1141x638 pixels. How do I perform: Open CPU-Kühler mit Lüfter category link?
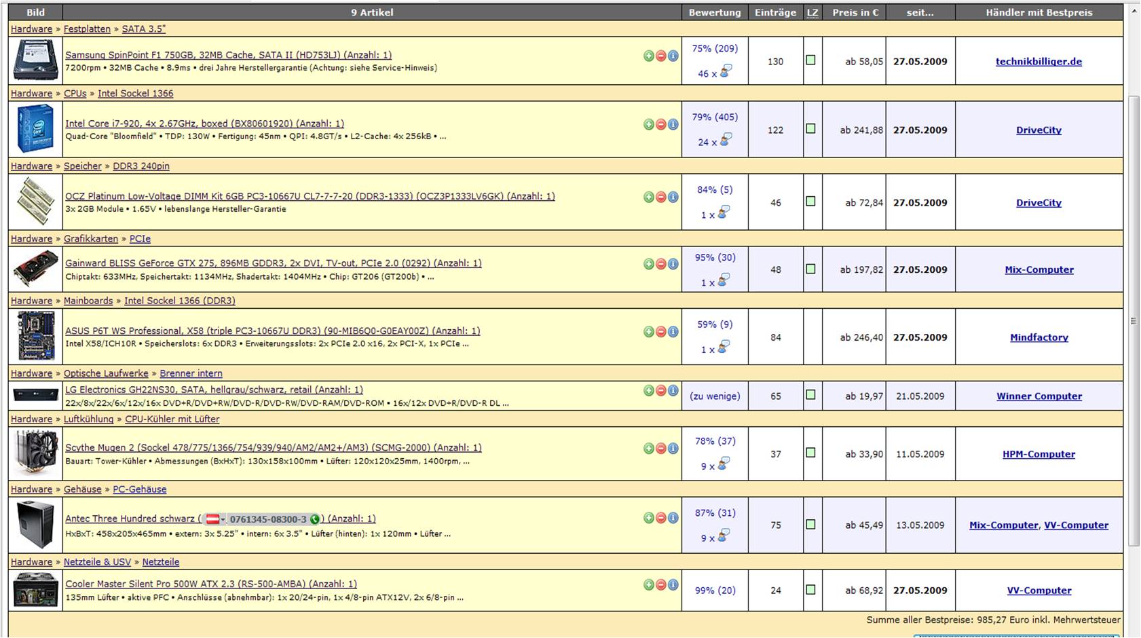[x=172, y=419]
